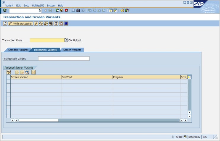Click the With processing button

pos(20,23)
